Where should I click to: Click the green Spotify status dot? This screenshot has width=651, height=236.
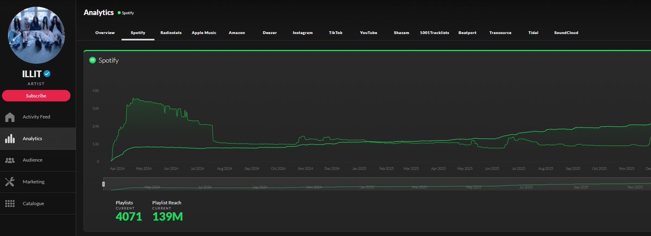(119, 12)
